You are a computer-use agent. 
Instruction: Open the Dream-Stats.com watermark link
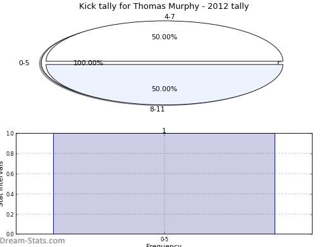pos(32,241)
